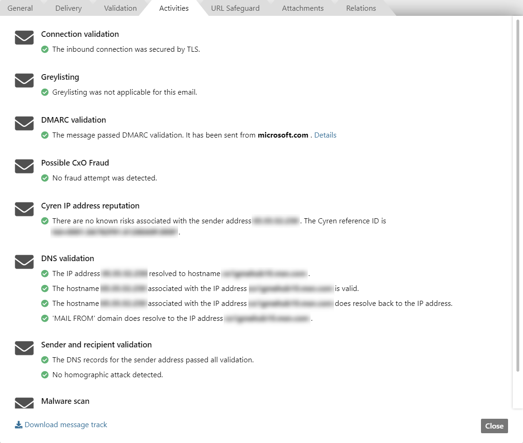Image resolution: width=523 pixels, height=443 pixels.
Task: Click the Possible CxO Fraud envelope icon
Action: [x=24, y=166]
